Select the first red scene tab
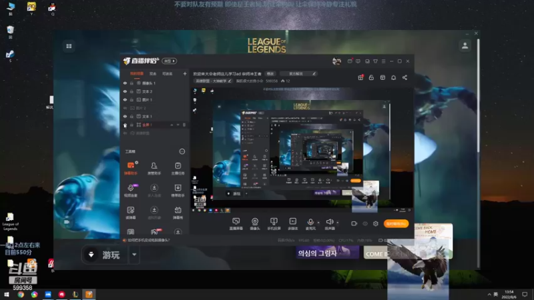 [x=137, y=73]
